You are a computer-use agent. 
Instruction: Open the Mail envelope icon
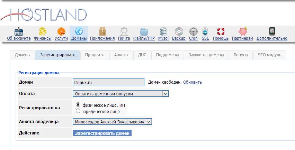124,31
